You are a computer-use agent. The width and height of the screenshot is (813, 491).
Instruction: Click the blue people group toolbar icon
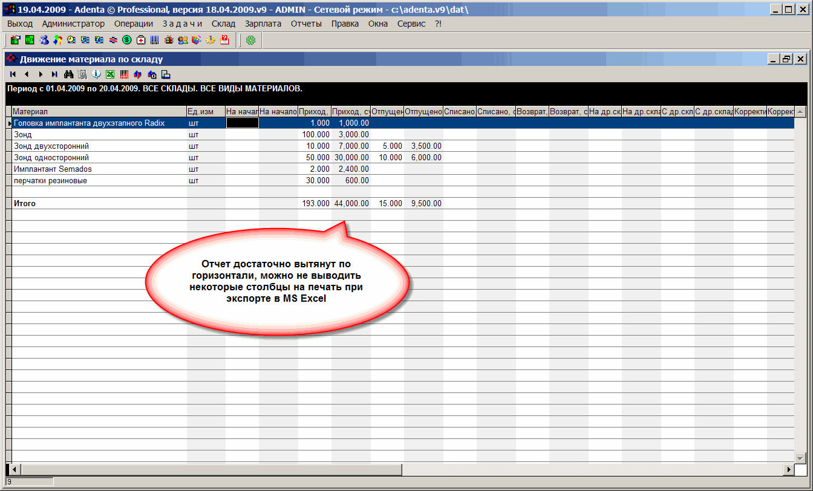(x=44, y=40)
